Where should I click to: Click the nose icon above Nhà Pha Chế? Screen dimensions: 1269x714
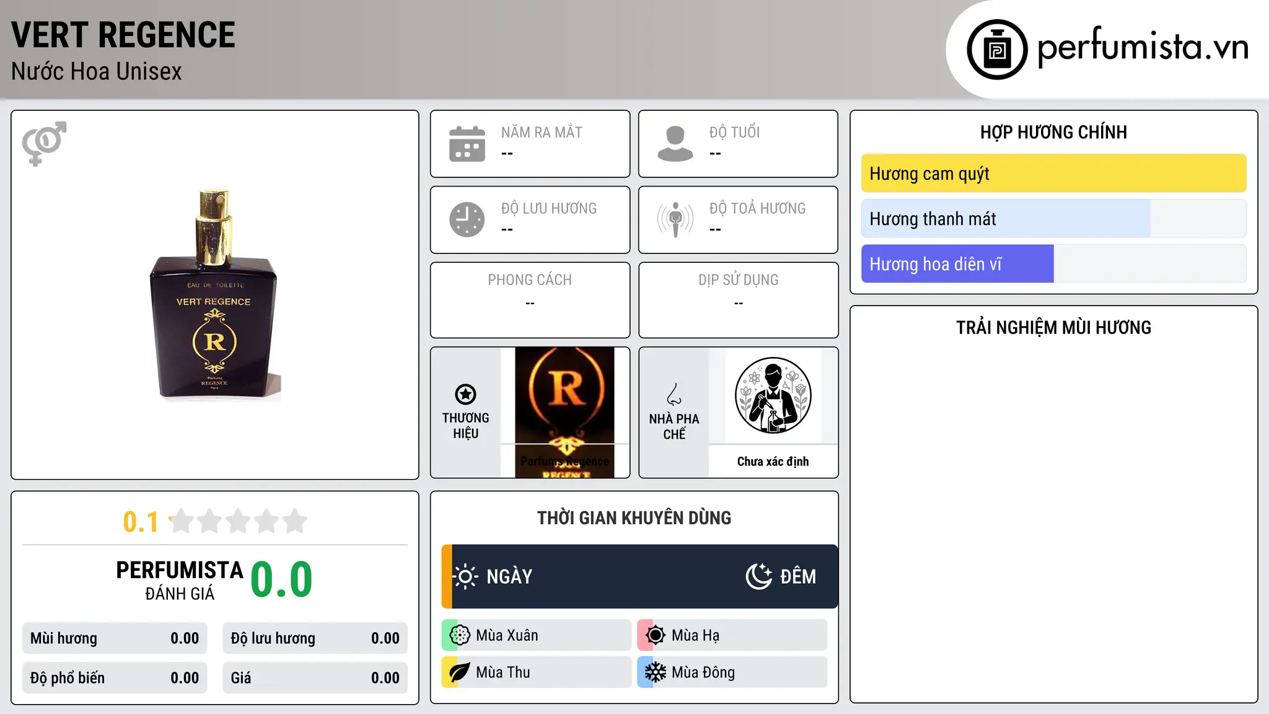coord(674,394)
